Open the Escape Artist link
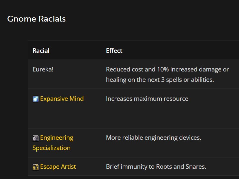Viewport: 239px width, 179px height. [x=58, y=167]
